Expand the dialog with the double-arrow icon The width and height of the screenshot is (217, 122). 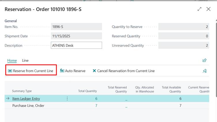pos(199,9)
